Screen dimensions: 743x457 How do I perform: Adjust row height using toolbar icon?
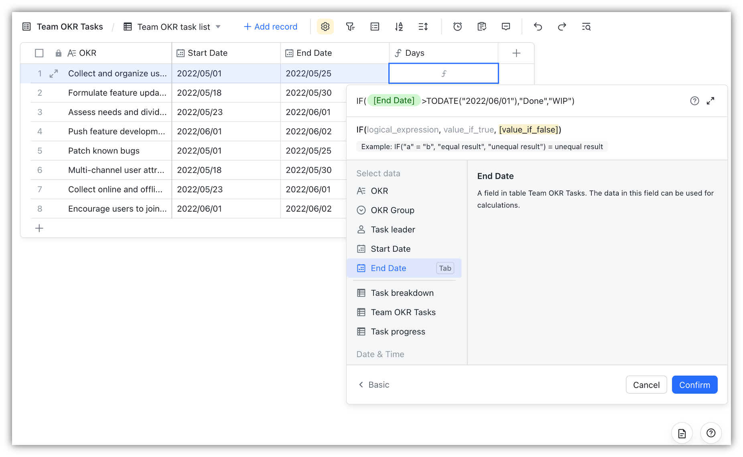pyautogui.click(x=423, y=27)
